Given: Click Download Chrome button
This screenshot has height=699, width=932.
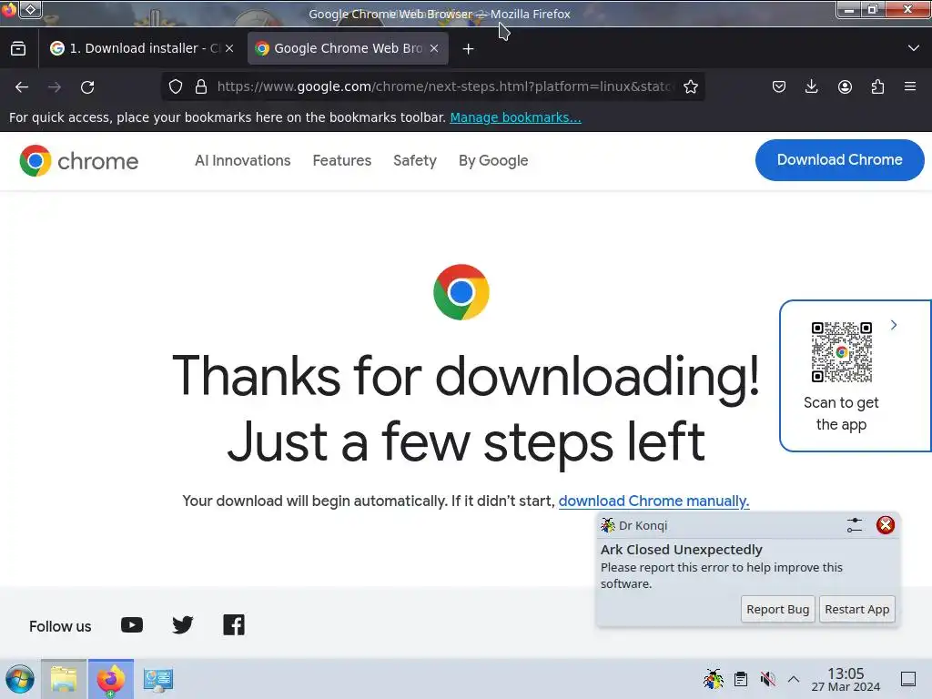Looking at the screenshot, I should pyautogui.click(x=839, y=160).
